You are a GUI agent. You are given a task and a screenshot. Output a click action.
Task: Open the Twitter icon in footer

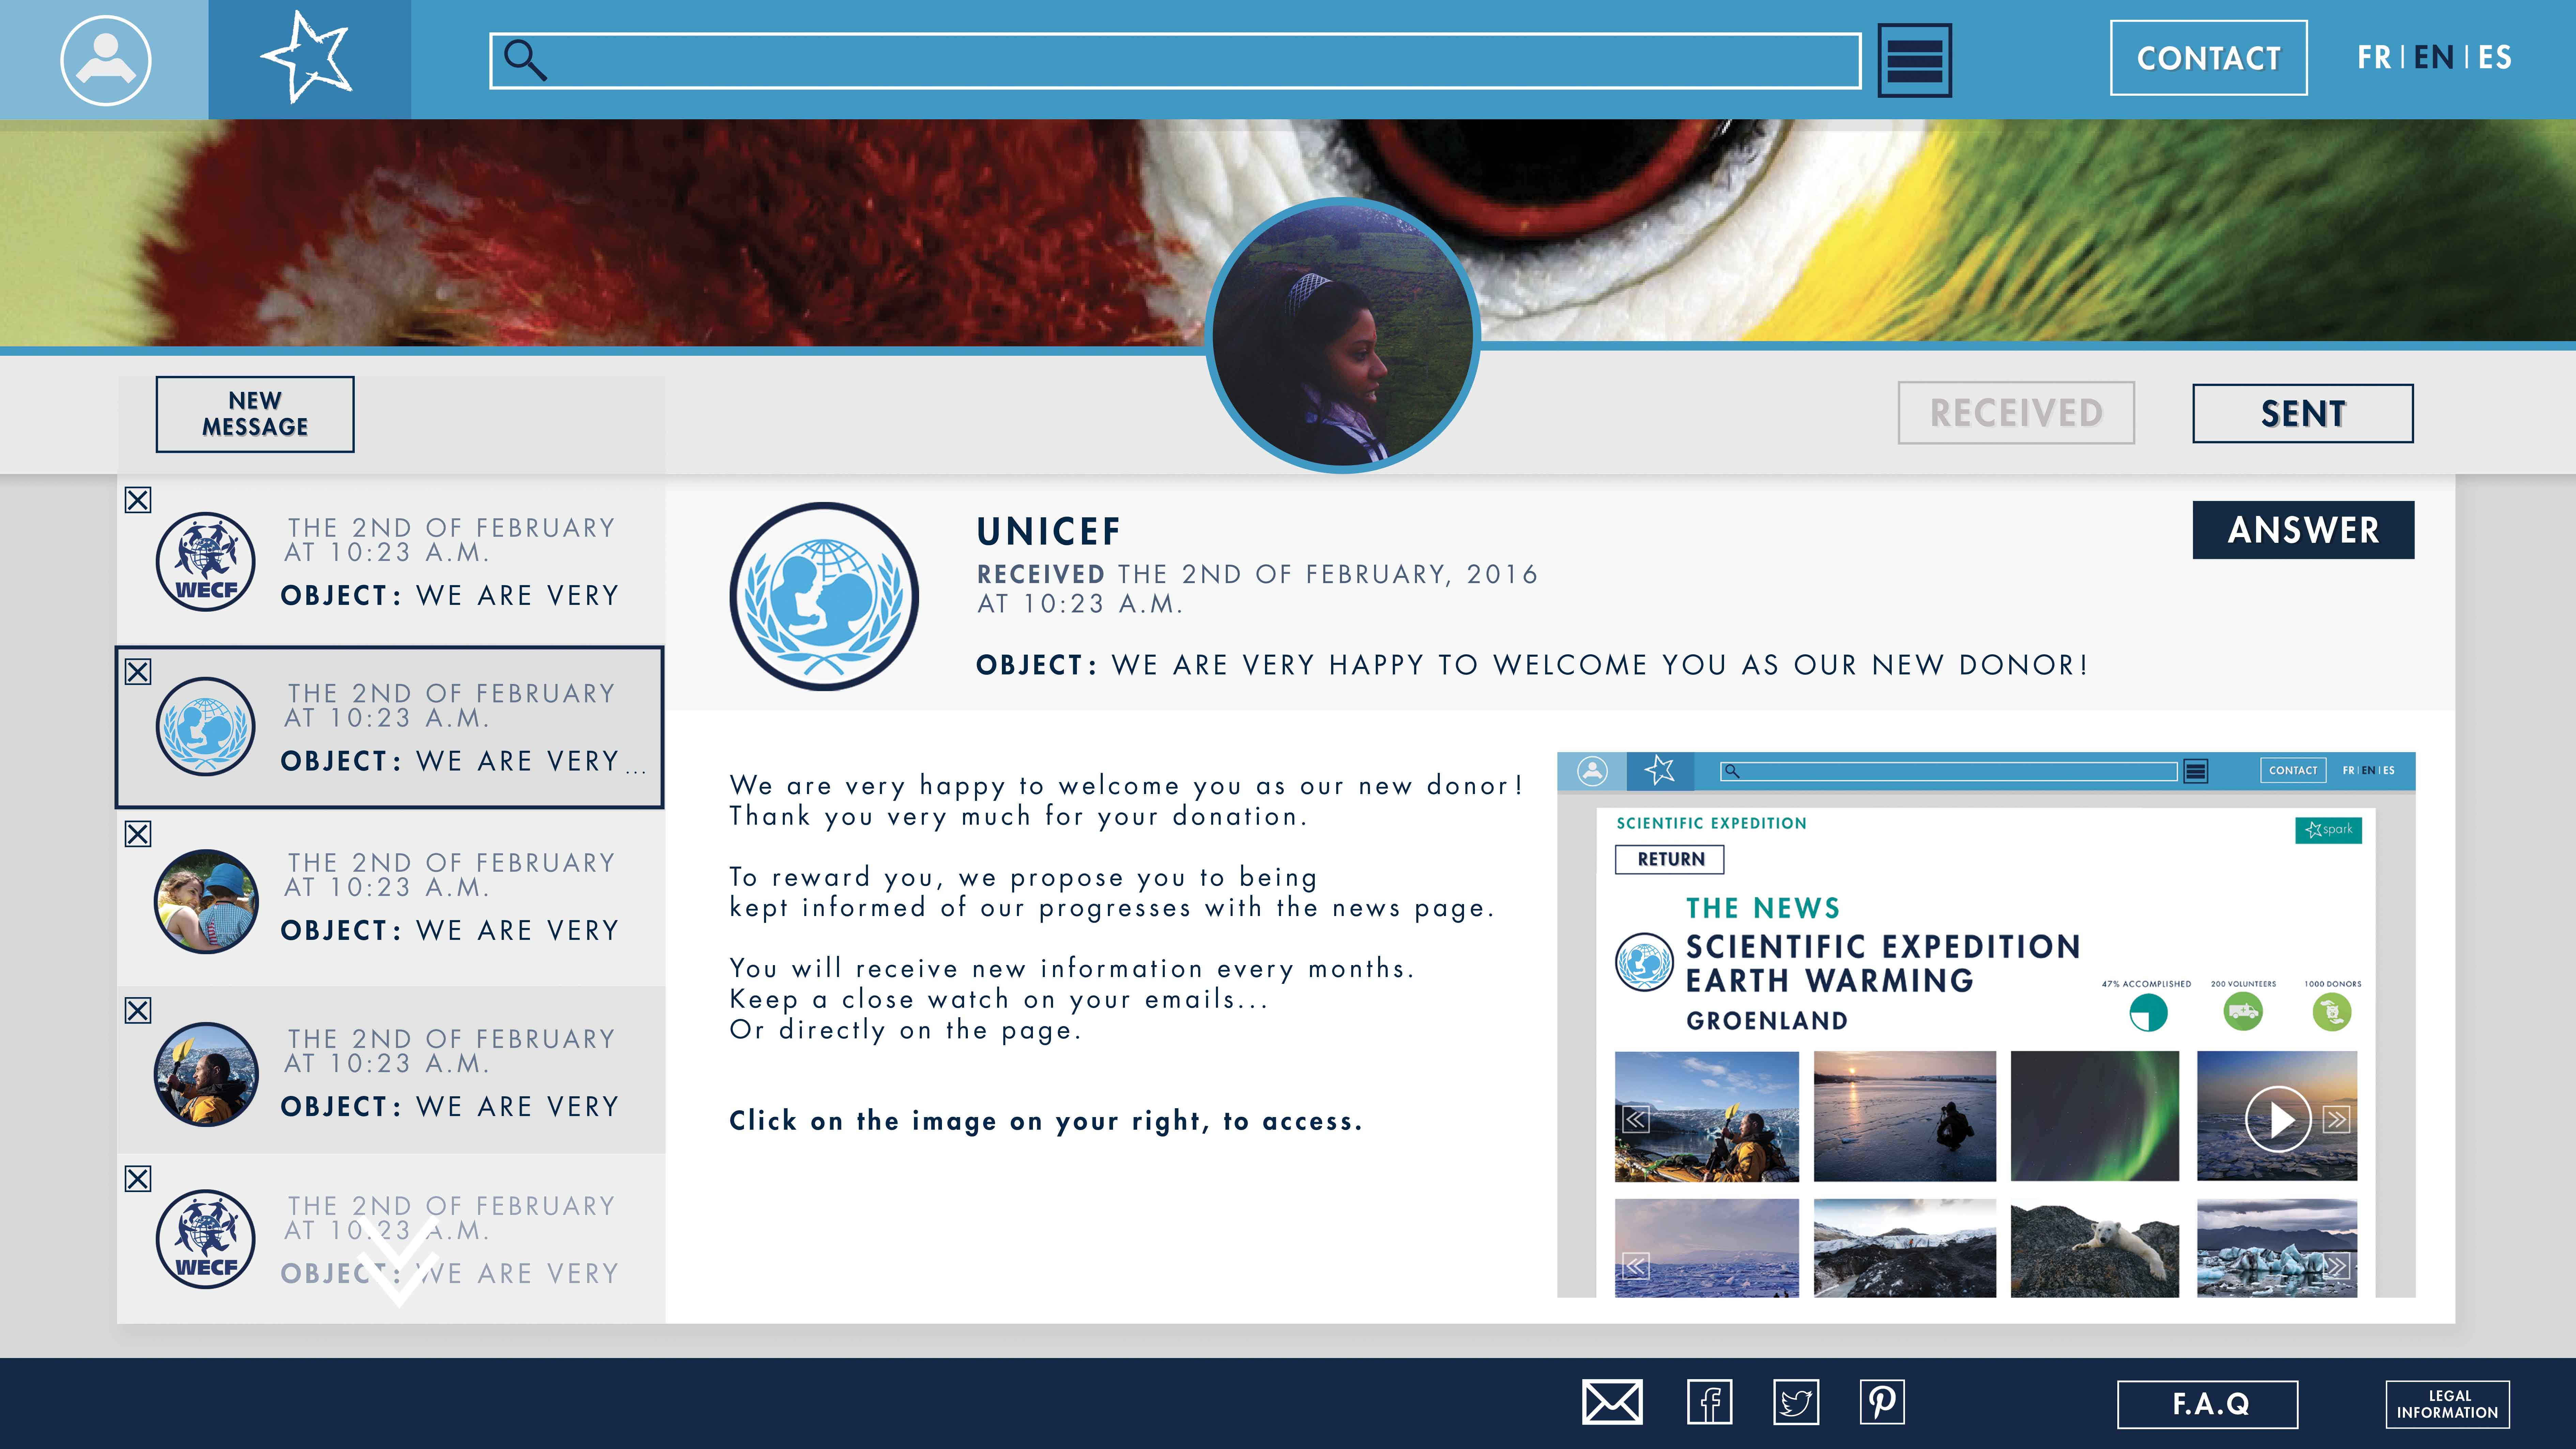1796,1402
